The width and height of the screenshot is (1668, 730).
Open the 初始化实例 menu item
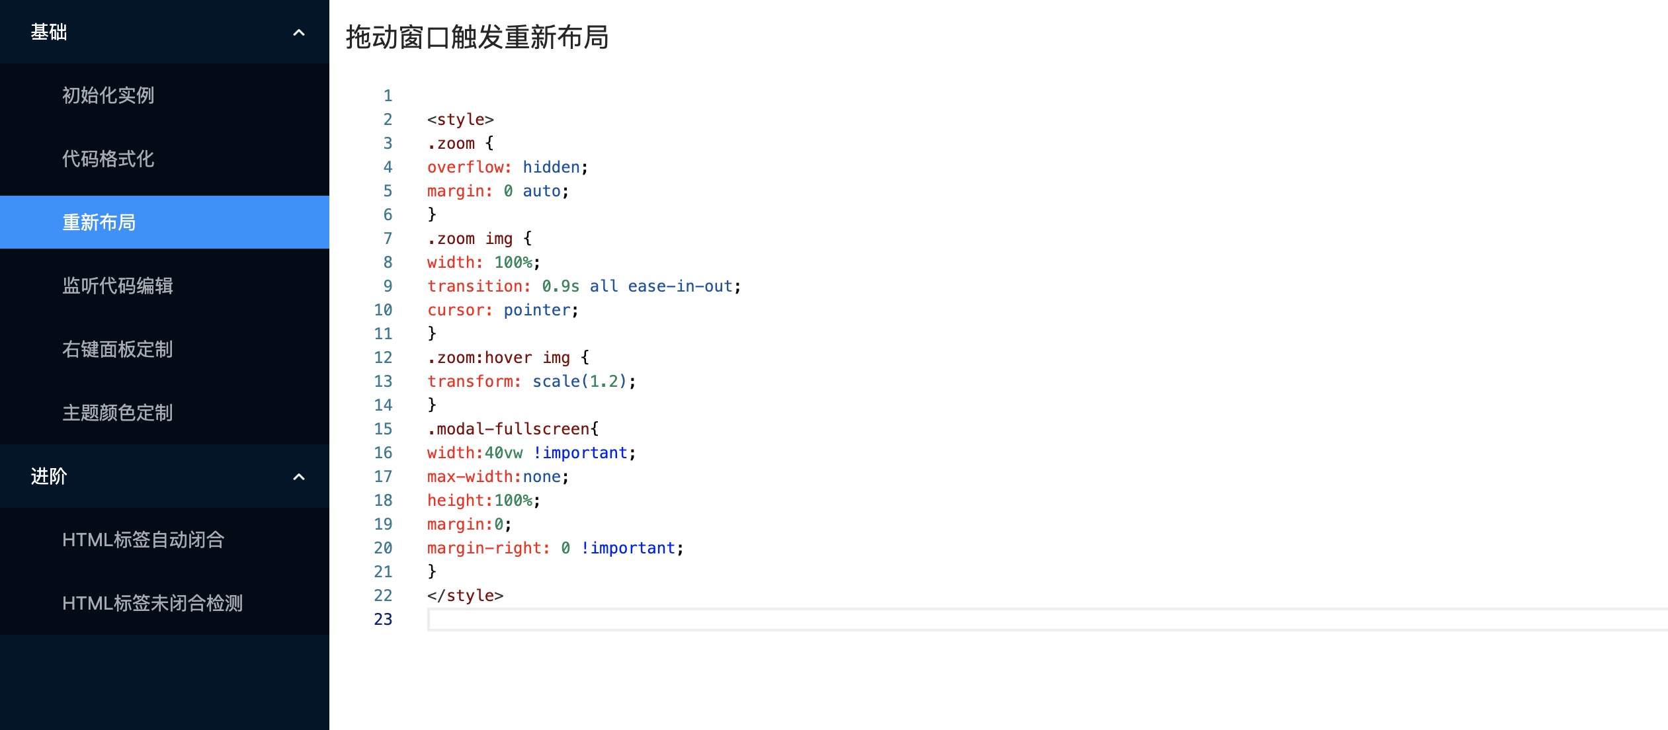[108, 95]
